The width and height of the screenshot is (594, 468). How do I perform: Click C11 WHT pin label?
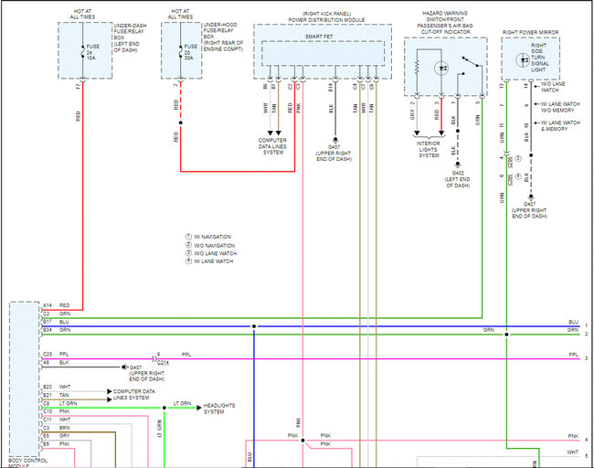(x=57, y=420)
